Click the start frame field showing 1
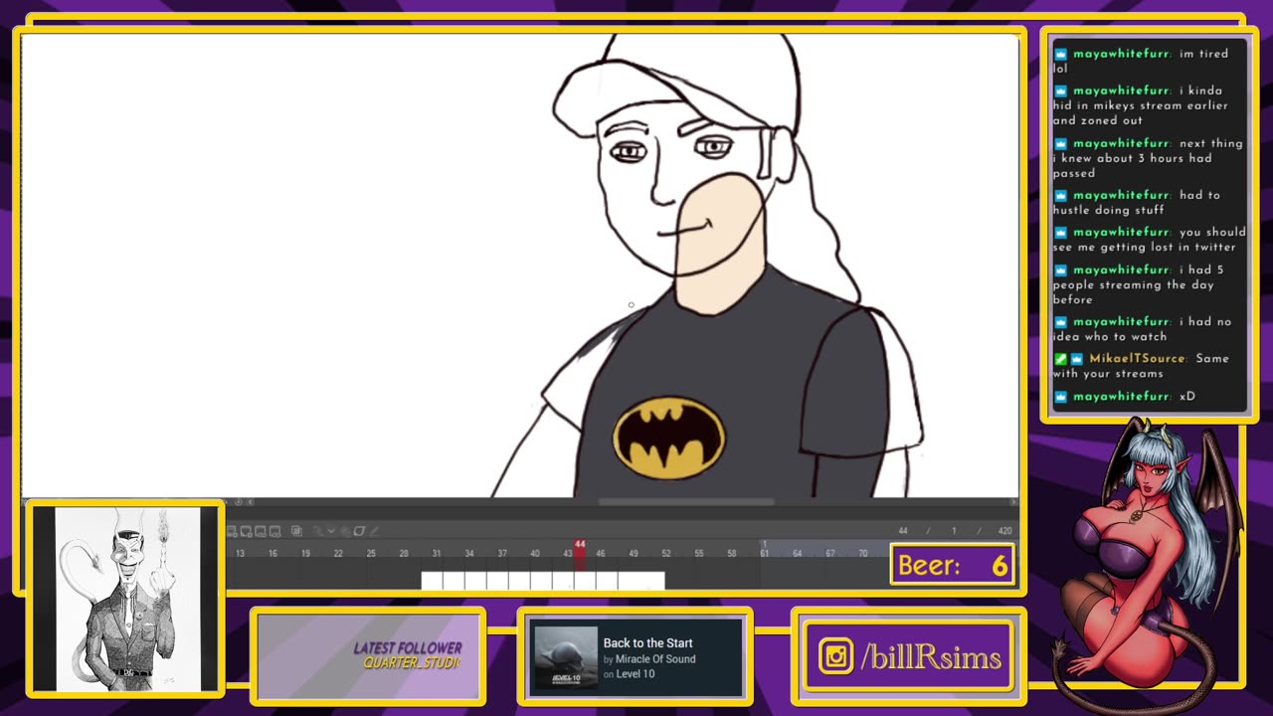 pyautogui.click(x=954, y=531)
